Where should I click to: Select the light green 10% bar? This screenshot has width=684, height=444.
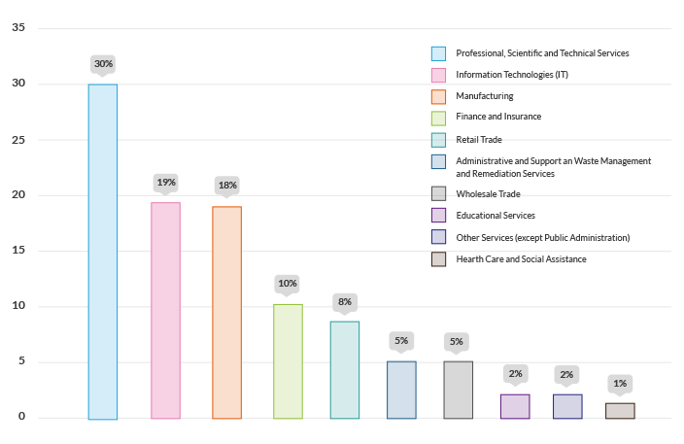coord(288,361)
